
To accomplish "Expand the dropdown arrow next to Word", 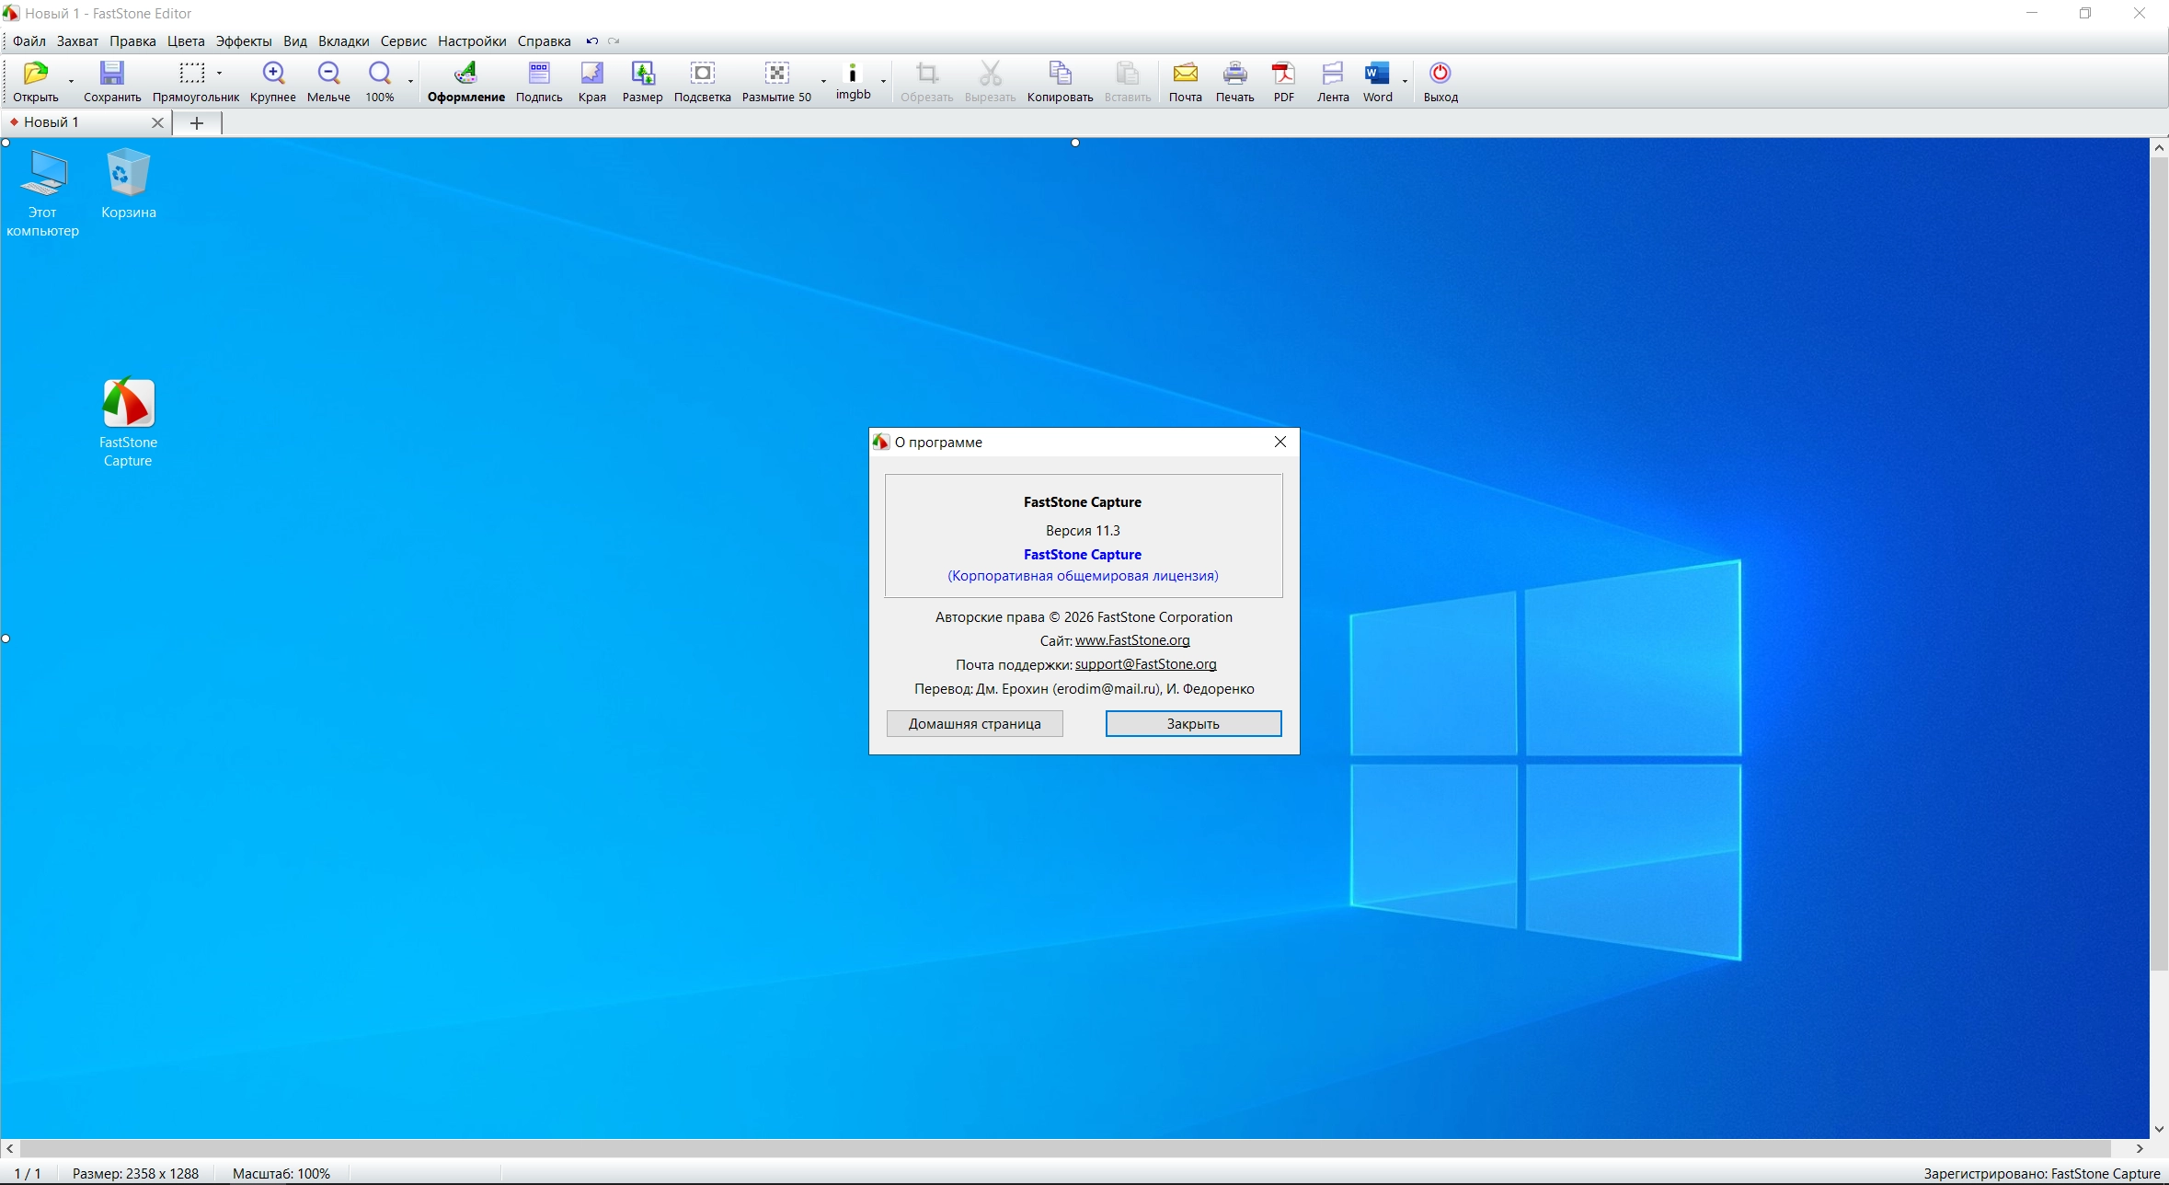I will 1405,81.
